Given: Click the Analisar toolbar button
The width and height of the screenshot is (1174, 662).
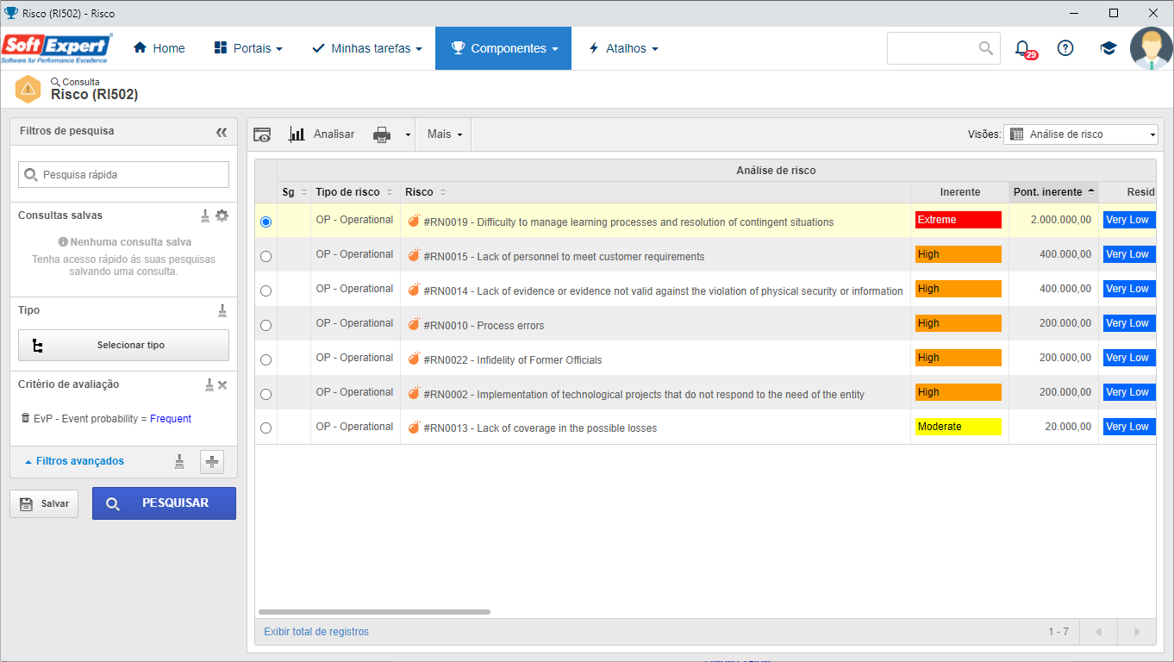Looking at the screenshot, I should tap(322, 134).
